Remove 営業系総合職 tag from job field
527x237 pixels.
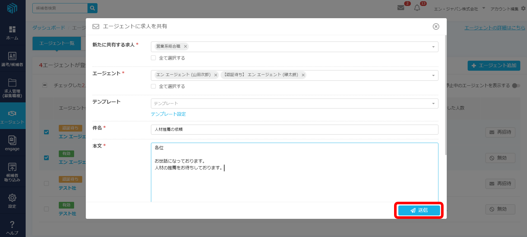(x=185, y=47)
